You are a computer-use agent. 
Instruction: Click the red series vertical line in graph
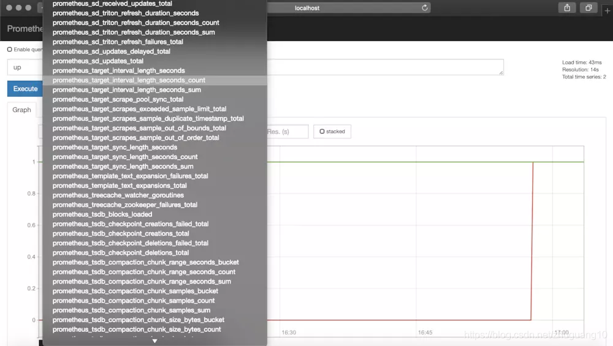[531, 241]
